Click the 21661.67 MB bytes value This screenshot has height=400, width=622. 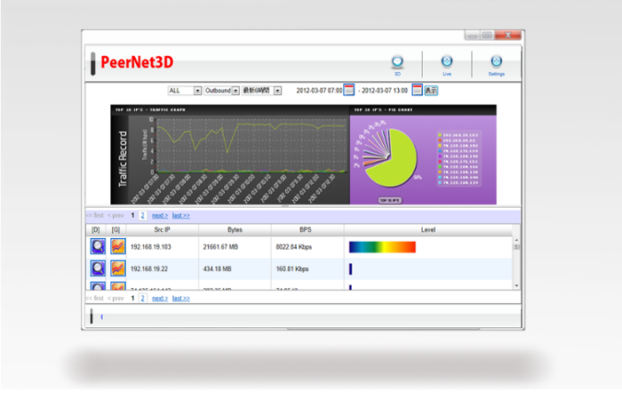(220, 247)
